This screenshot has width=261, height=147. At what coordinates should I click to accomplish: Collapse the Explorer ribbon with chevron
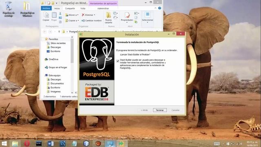(x=155, y=8)
